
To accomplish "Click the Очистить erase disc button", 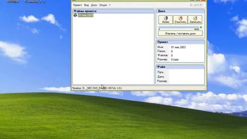I will (x=180, y=20).
